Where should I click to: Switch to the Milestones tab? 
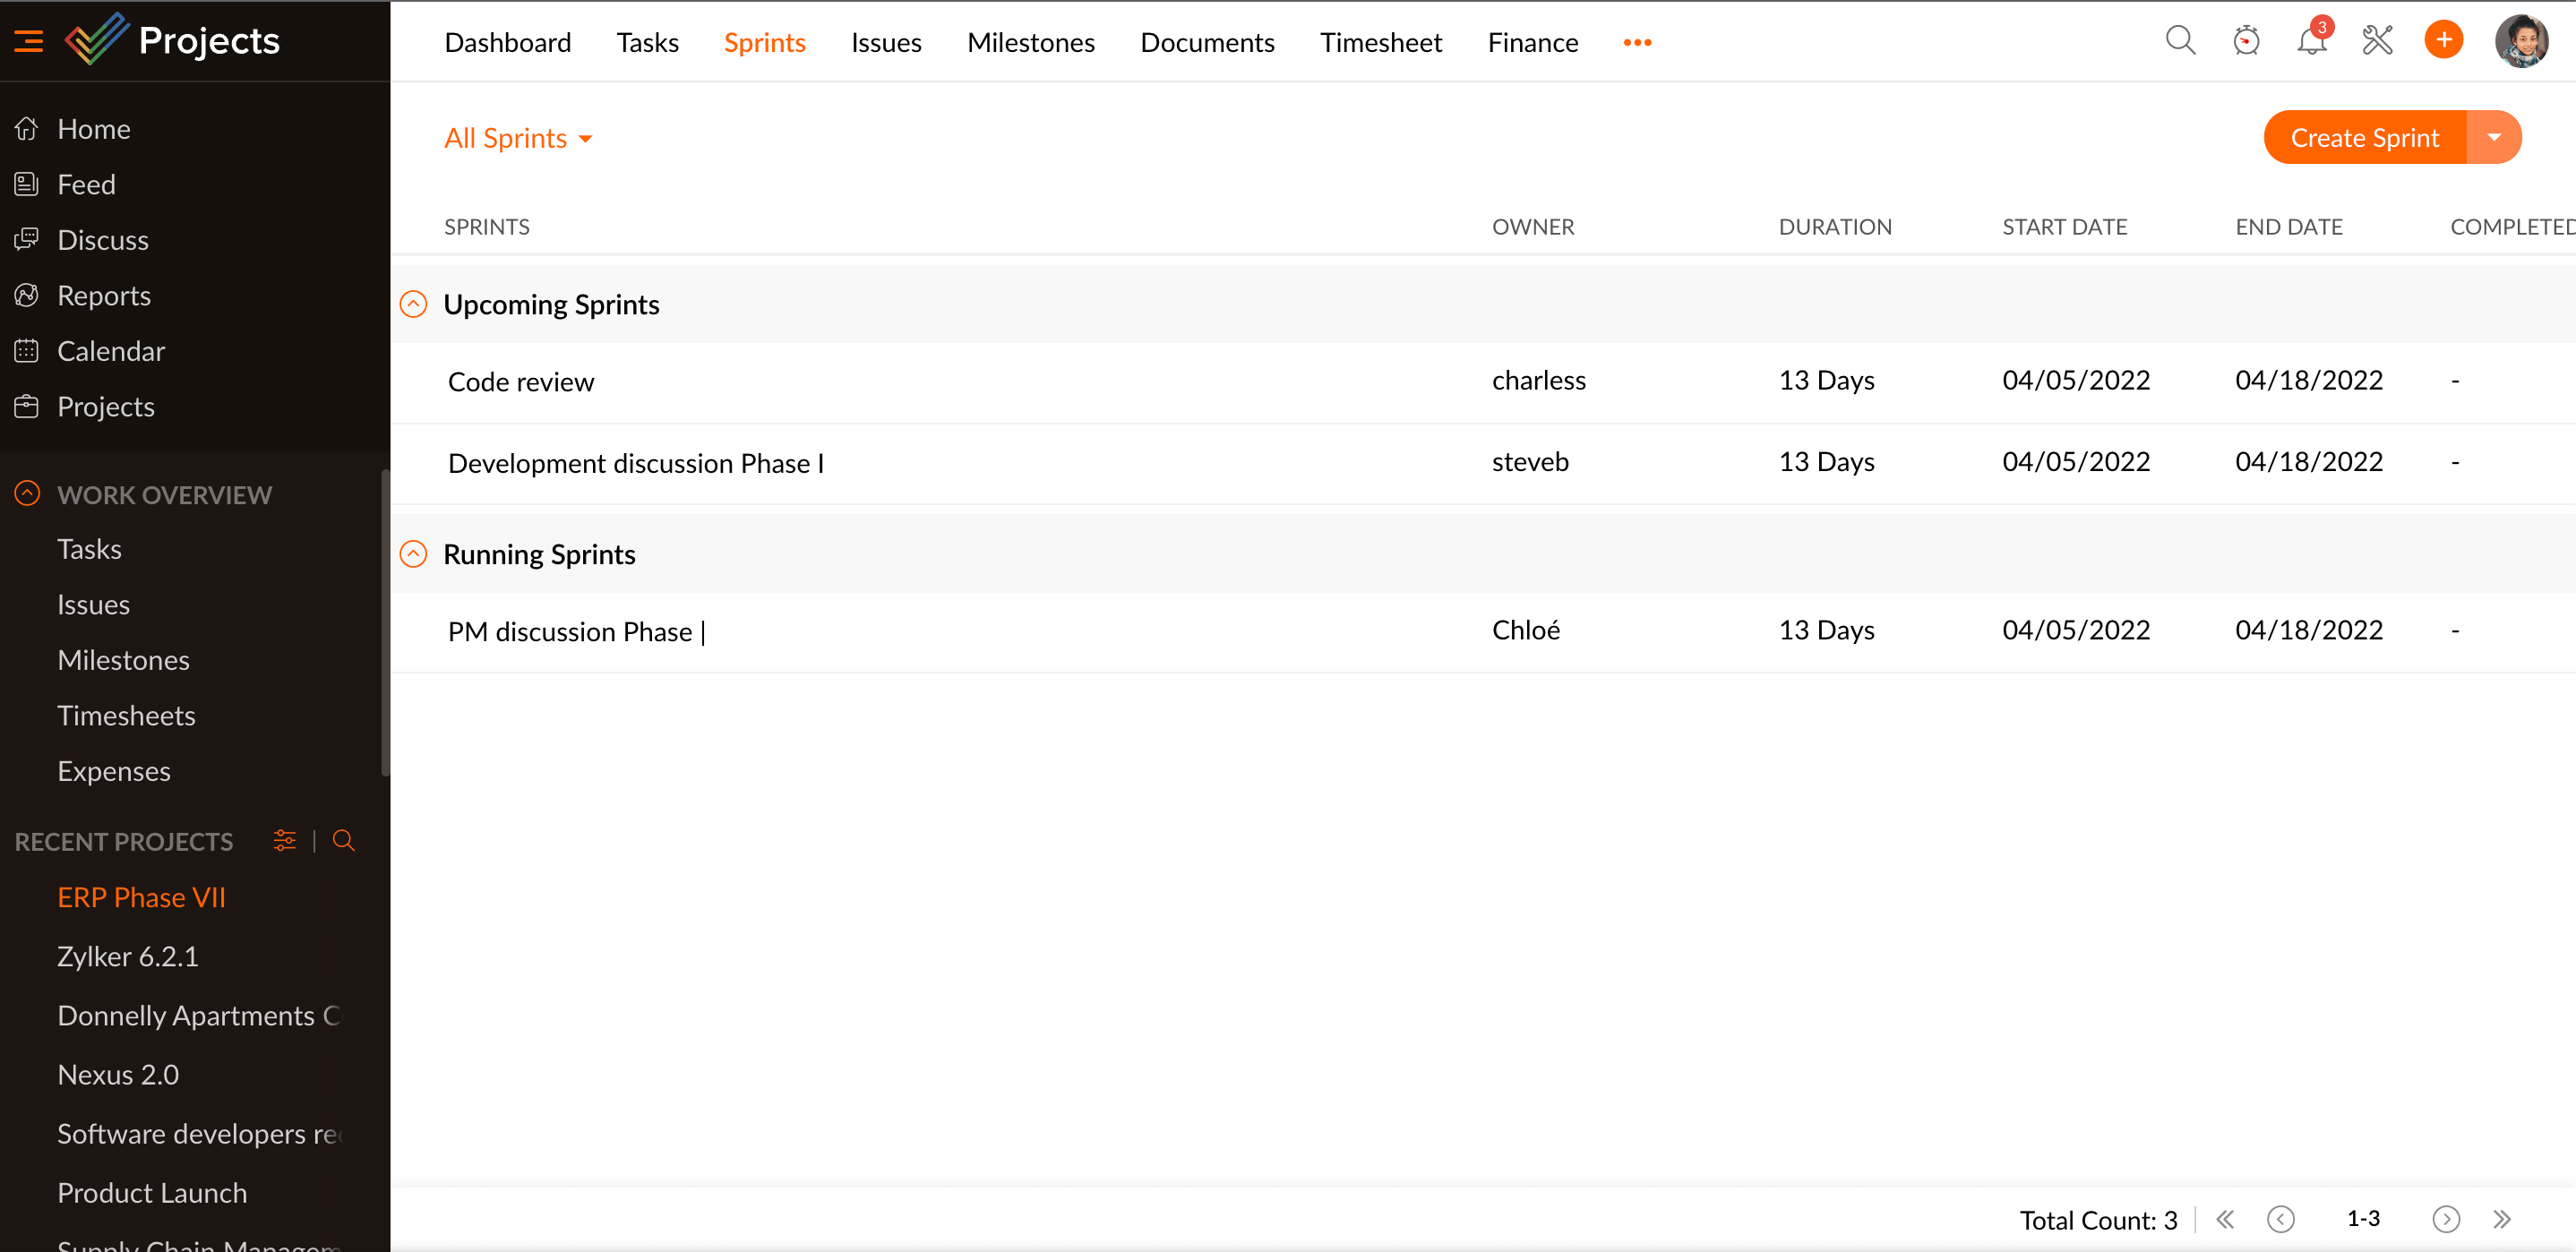[x=1030, y=42]
